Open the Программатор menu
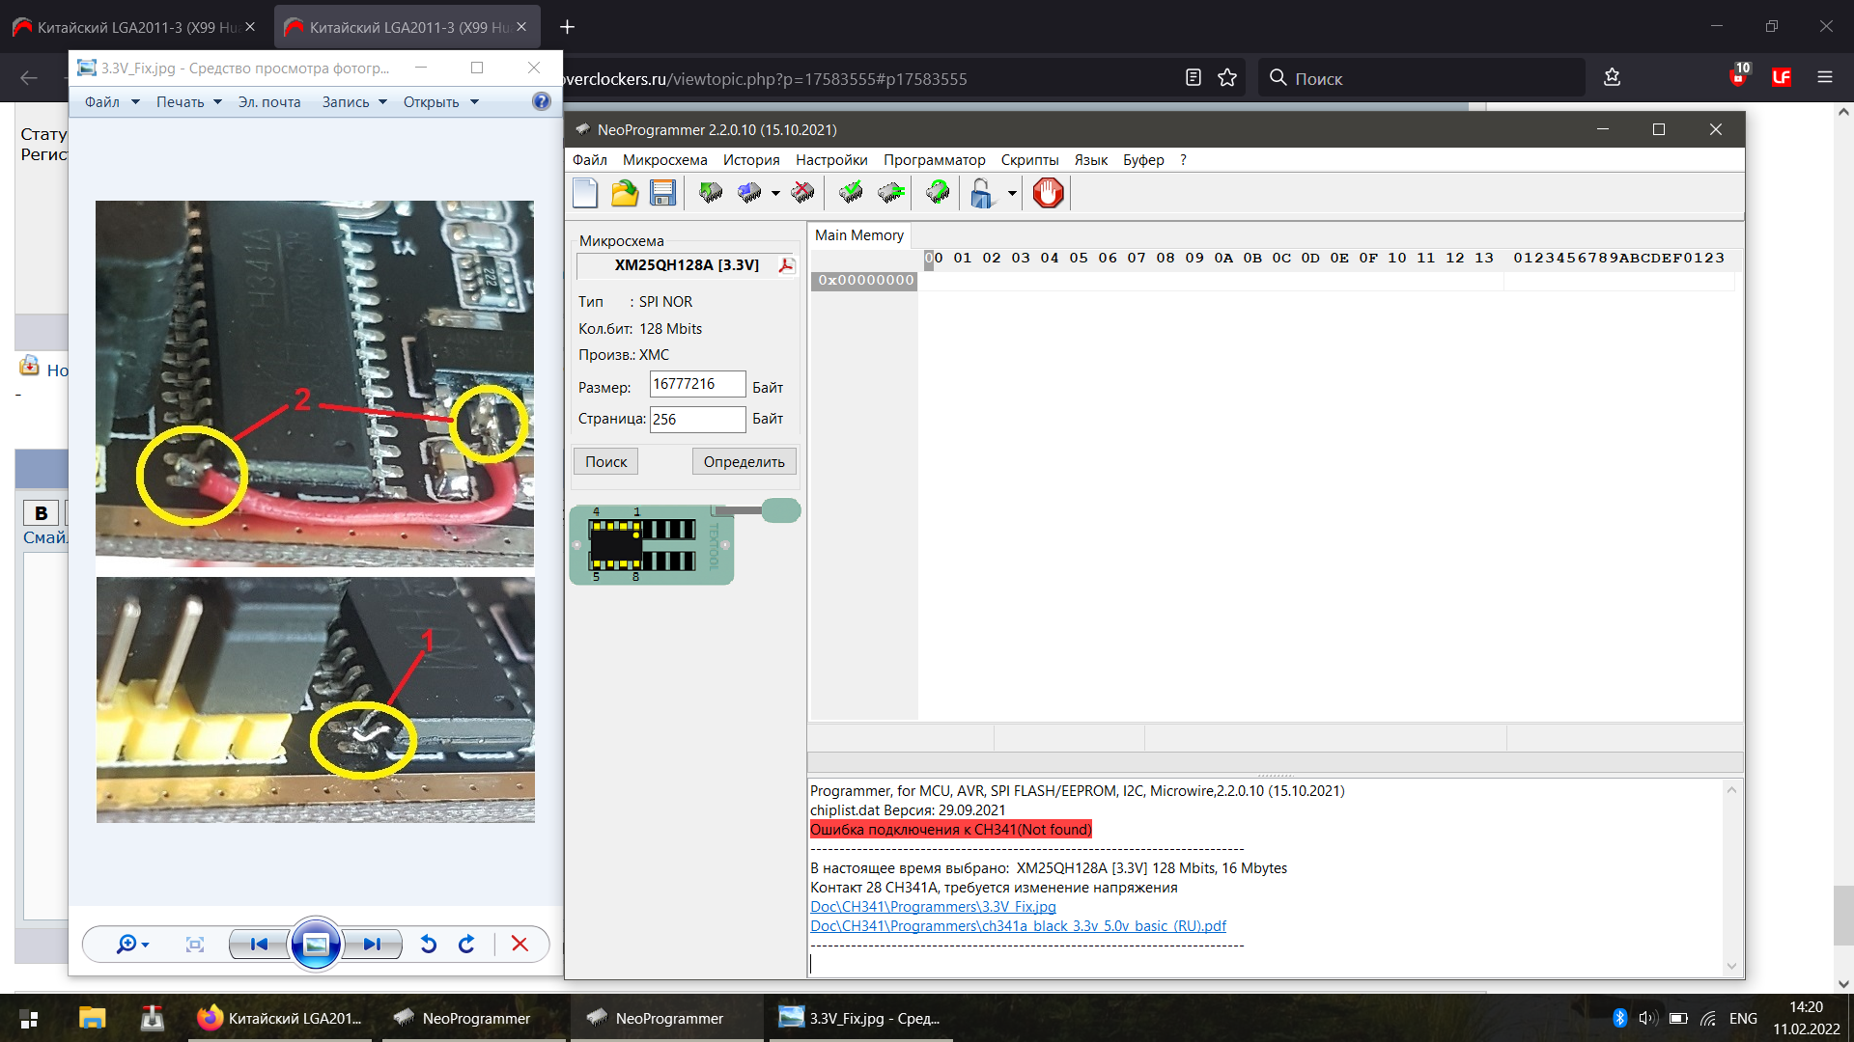 934,160
